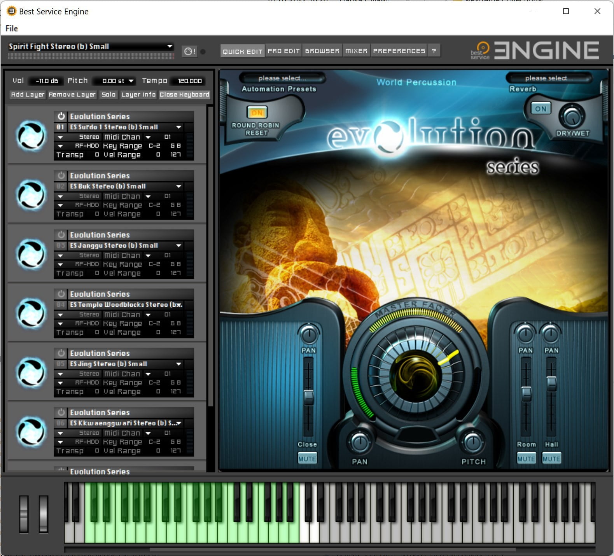Expand the Pitch semitone dropdown
The height and width of the screenshot is (556, 614).
coord(131,81)
